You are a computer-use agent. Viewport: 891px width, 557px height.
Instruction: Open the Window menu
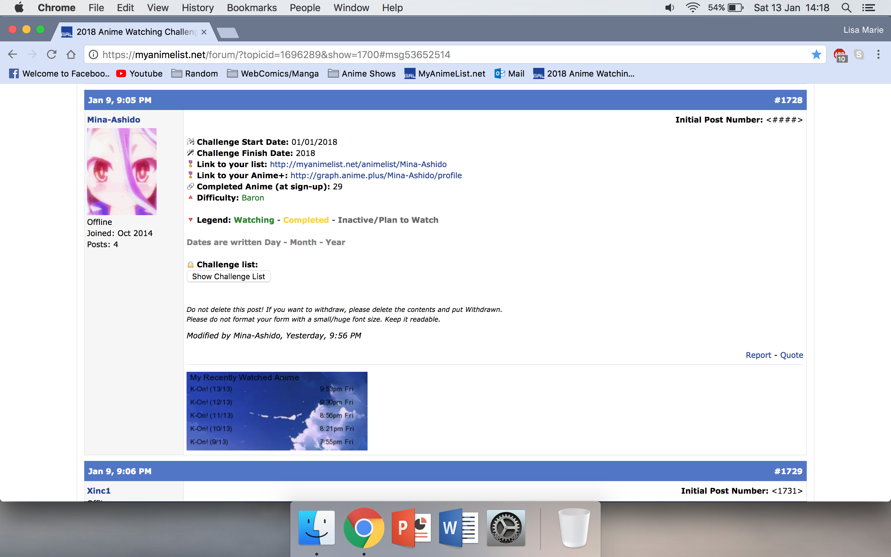click(351, 8)
